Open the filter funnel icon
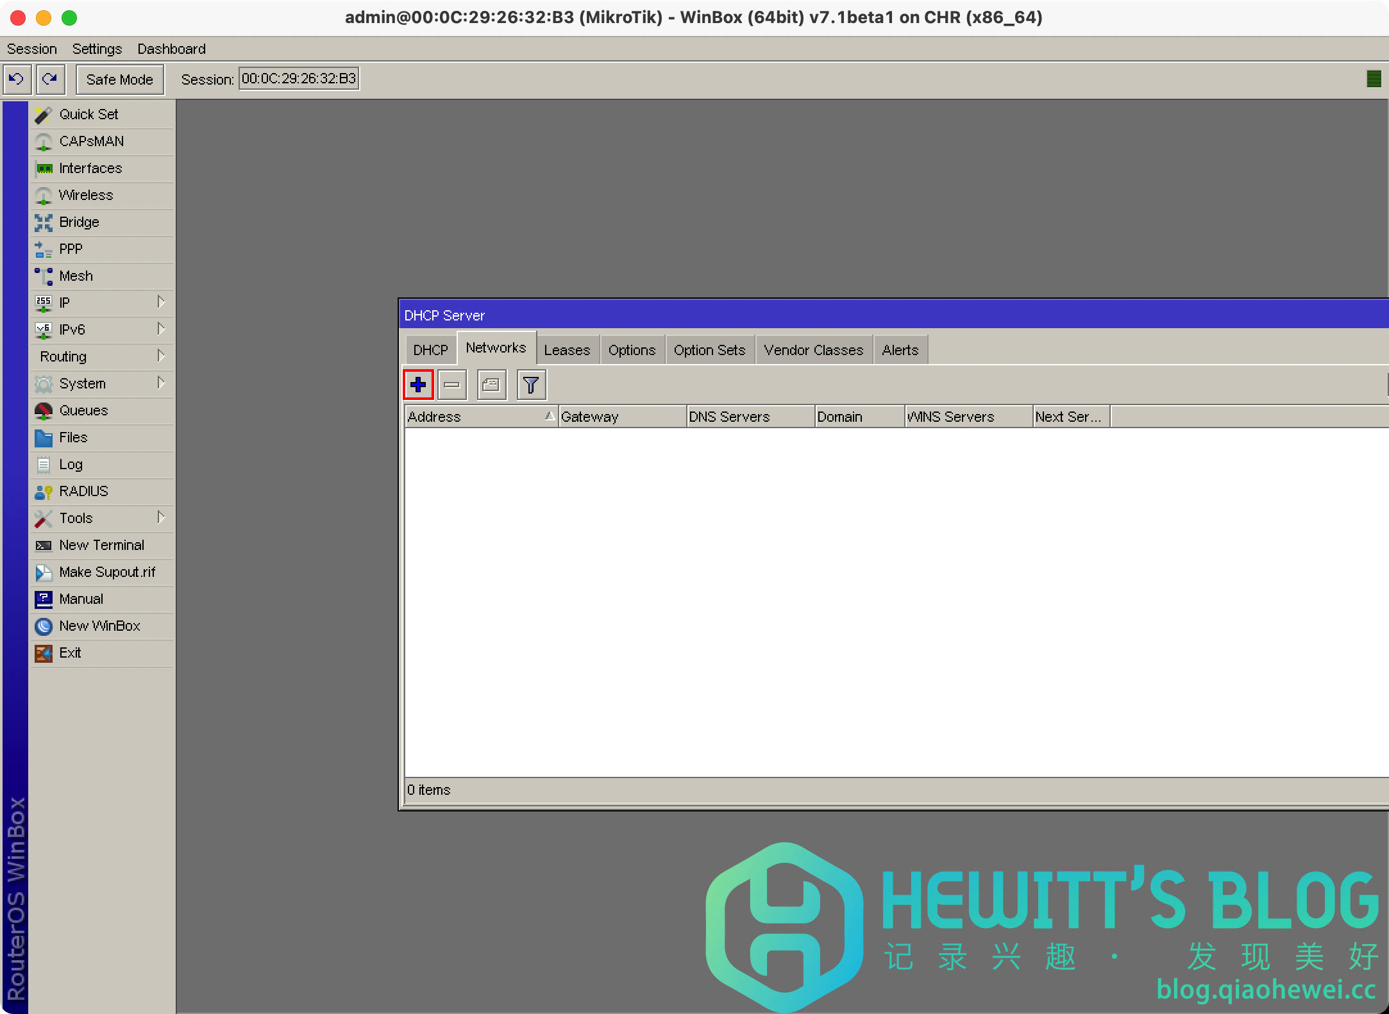The image size is (1389, 1014). click(x=531, y=385)
